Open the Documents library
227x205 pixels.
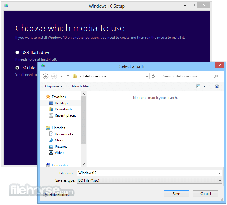click(64, 134)
